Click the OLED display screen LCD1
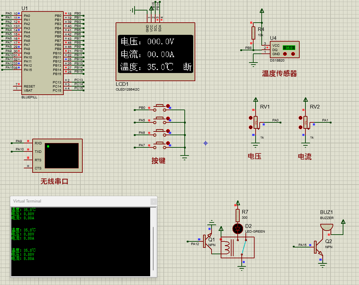The width and height of the screenshot is (359, 285). (x=155, y=54)
